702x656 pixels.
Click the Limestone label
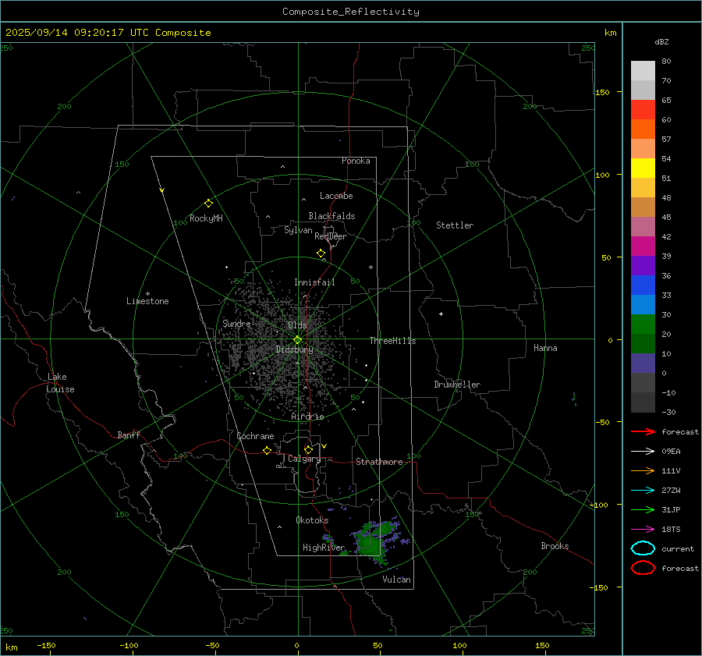click(x=147, y=301)
